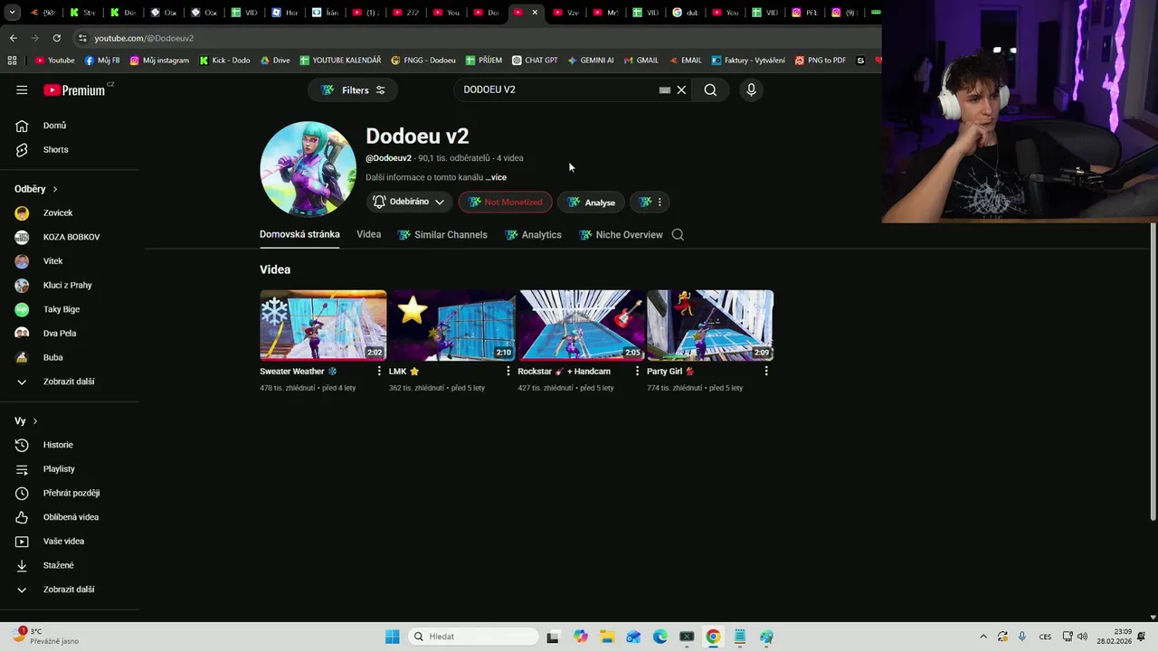Search within channel using magnifier icon
The image size is (1158, 651).
coord(678,234)
